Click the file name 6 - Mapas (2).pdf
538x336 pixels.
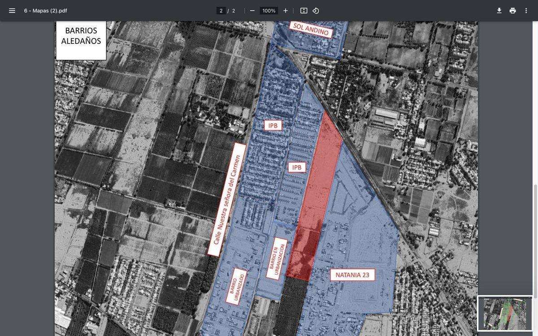(46, 11)
